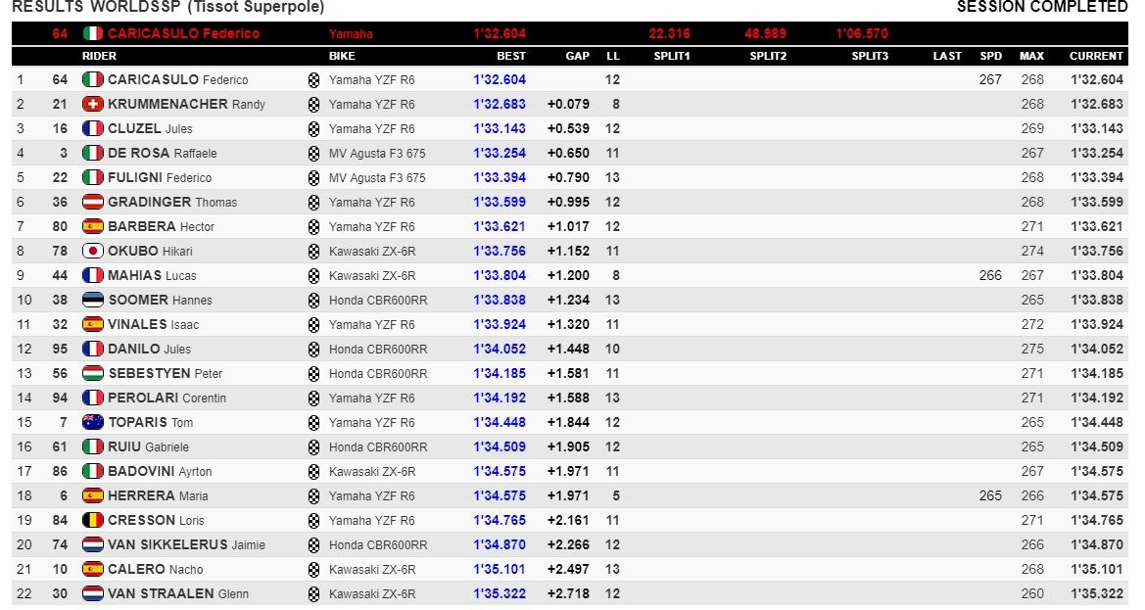The width and height of the screenshot is (1145, 610).
Task: Click the Italian flag in the red highlighted header bar
Action: point(93,33)
